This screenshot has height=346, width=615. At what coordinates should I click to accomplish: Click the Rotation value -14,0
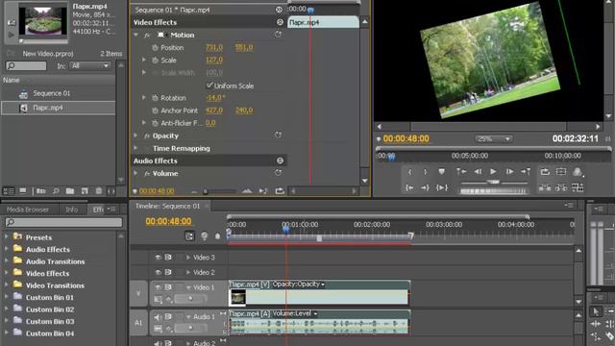[x=215, y=98]
